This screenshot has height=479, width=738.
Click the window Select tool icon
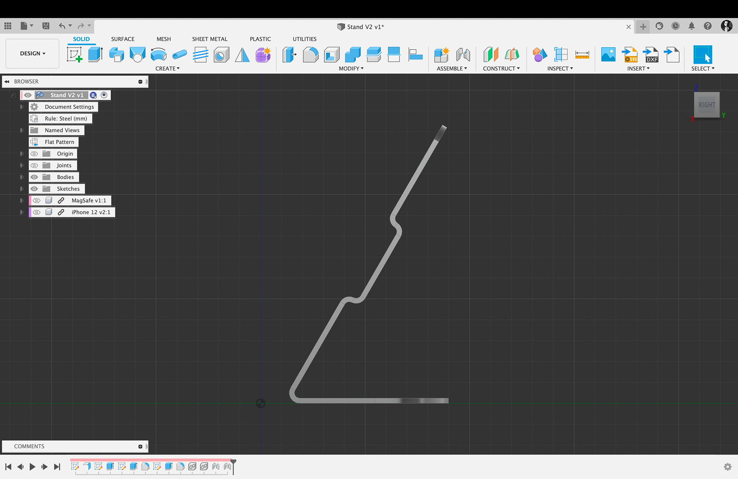(x=703, y=55)
